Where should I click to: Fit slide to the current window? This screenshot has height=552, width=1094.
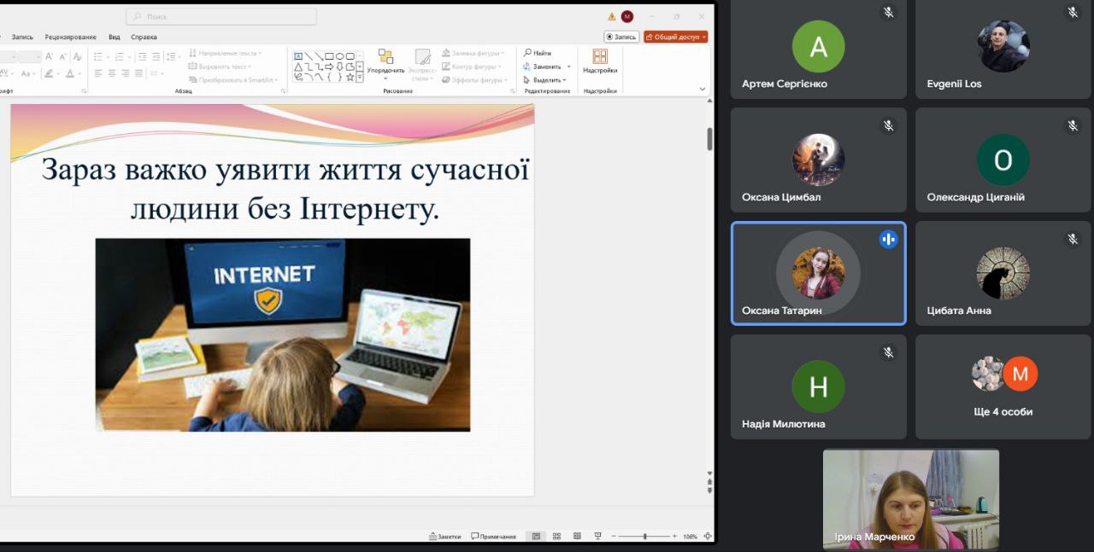point(708,536)
